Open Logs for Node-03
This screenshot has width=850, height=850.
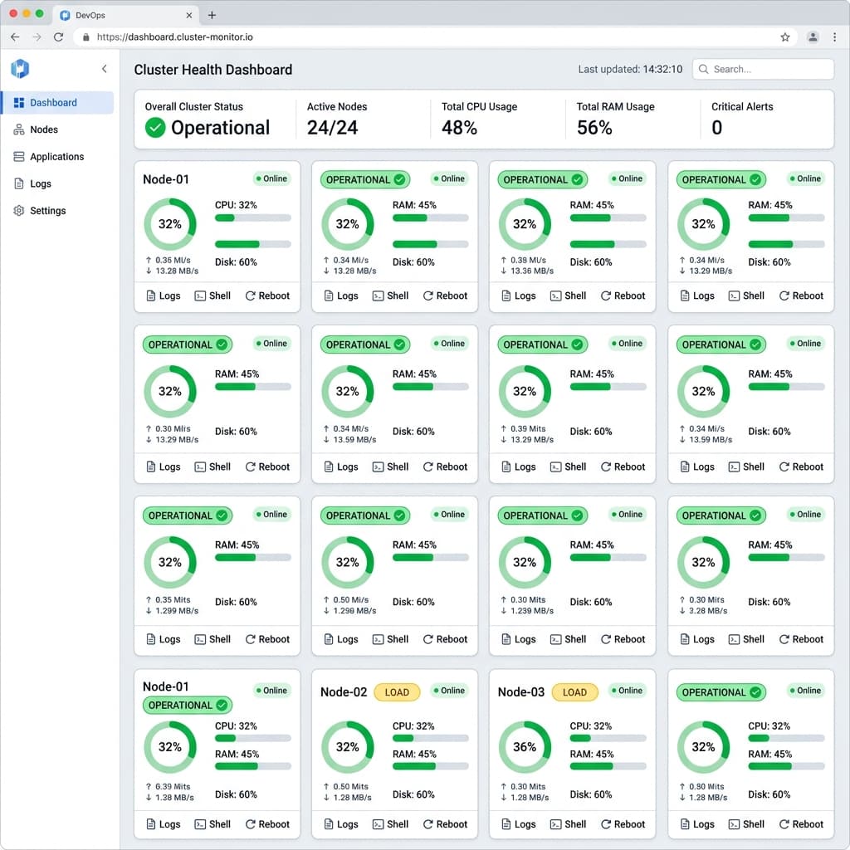pos(518,824)
